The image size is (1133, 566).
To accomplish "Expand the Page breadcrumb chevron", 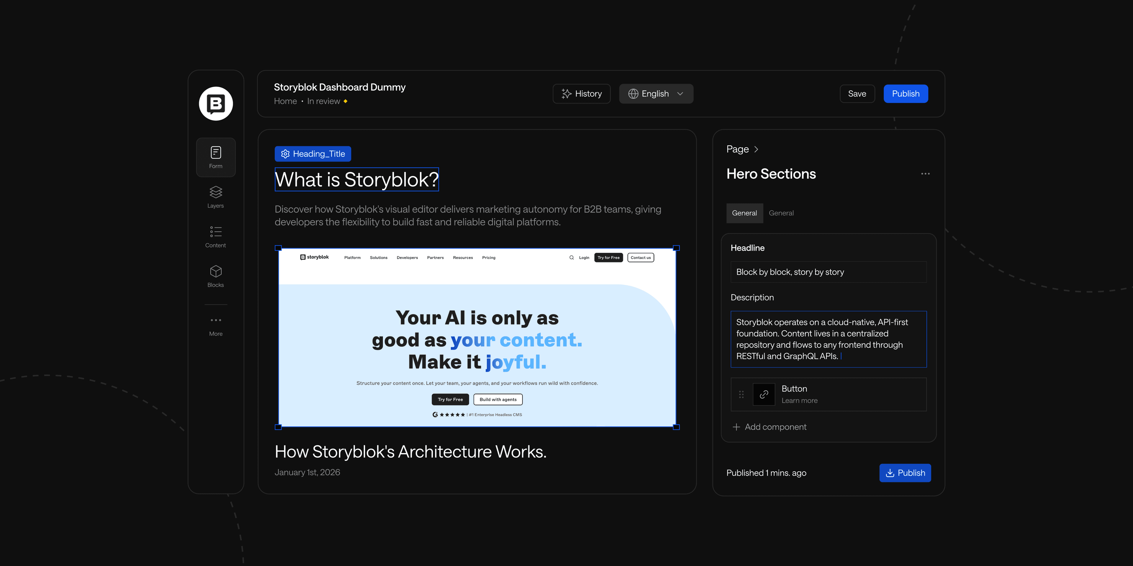I will 756,149.
